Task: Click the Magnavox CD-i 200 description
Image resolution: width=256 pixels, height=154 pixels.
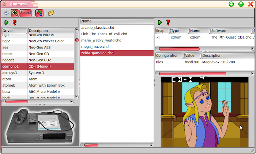Action: [218, 62]
